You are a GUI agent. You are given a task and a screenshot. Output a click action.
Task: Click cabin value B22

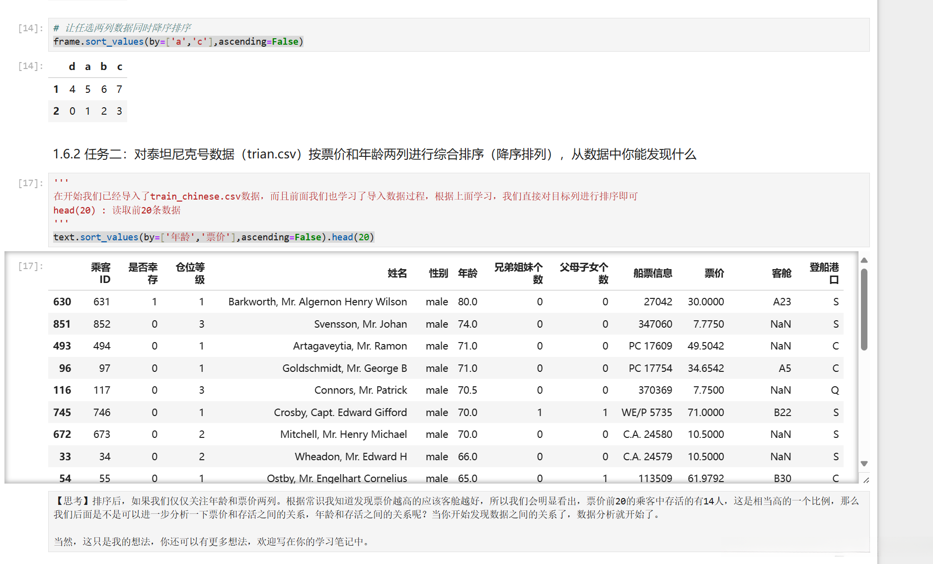click(782, 413)
